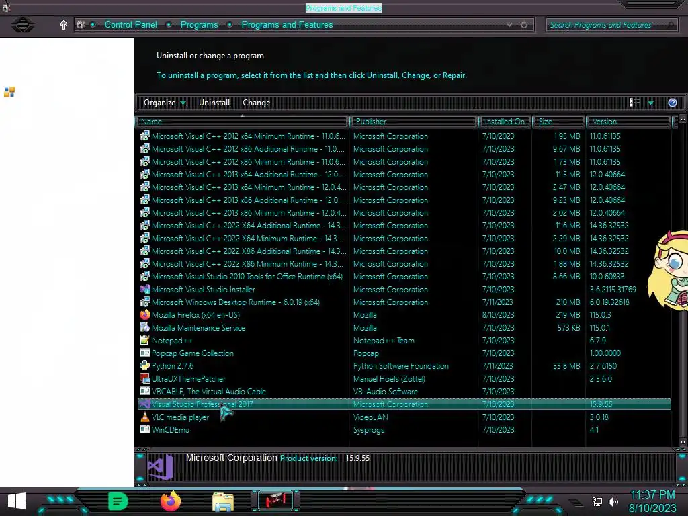Click the 8/10/2023 installed date cell
This screenshot has width=688, height=516.
(498, 314)
